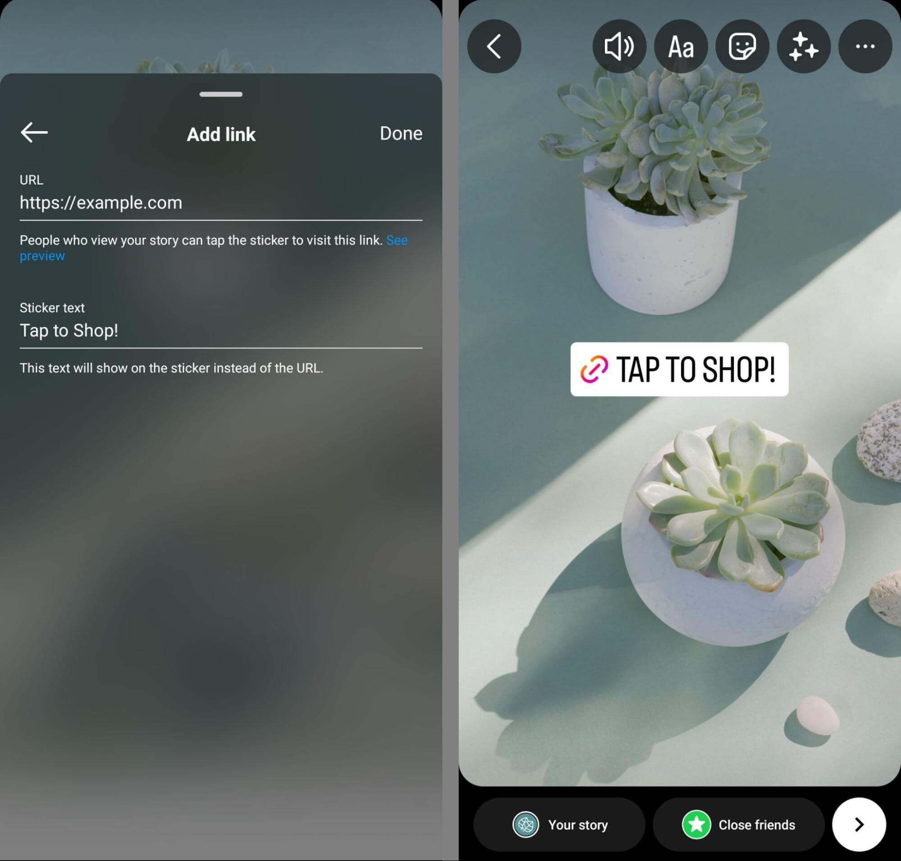The width and height of the screenshot is (901, 861).
Task: Click the URL input field
Action: pyautogui.click(x=221, y=203)
